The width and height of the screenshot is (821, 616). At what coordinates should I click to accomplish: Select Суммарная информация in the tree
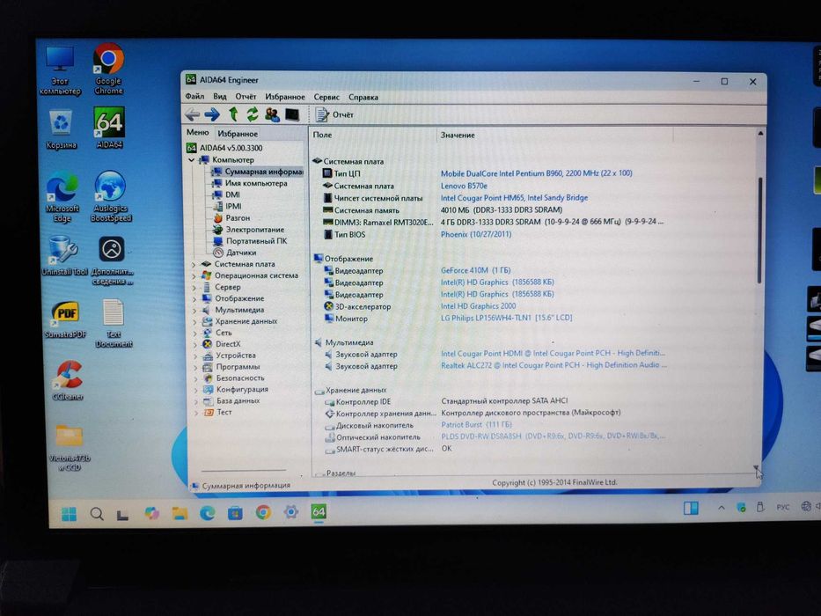point(257,172)
